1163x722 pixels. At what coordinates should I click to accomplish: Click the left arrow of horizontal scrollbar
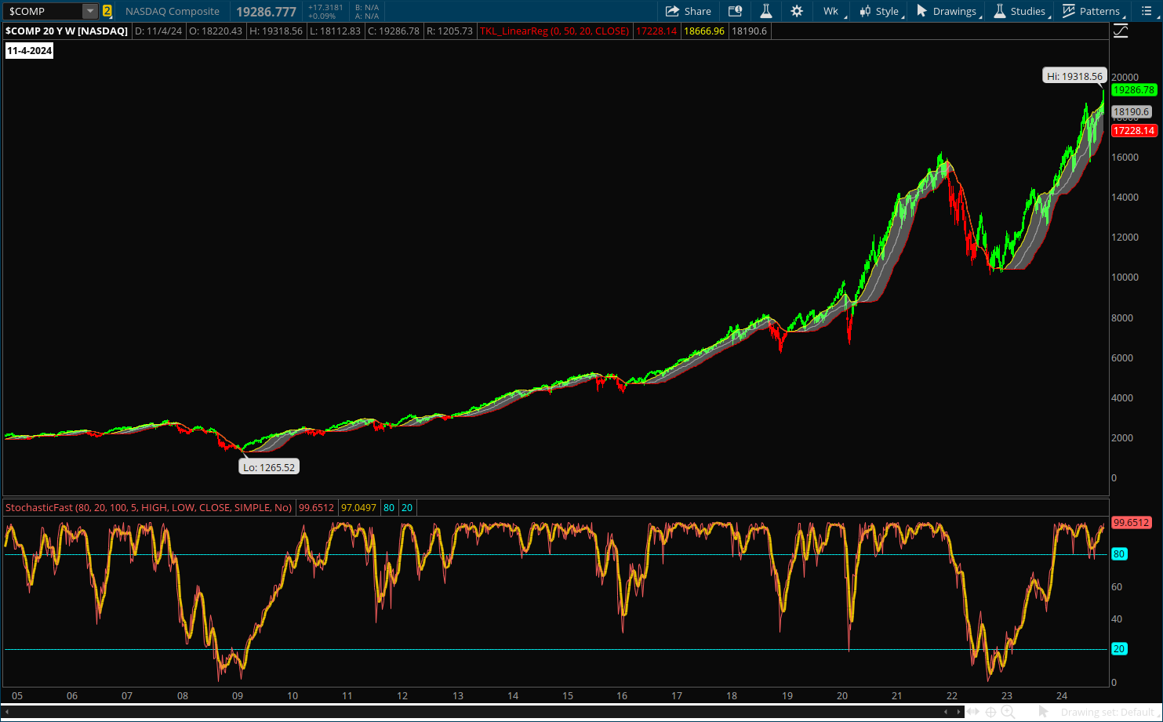pos(8,712)
